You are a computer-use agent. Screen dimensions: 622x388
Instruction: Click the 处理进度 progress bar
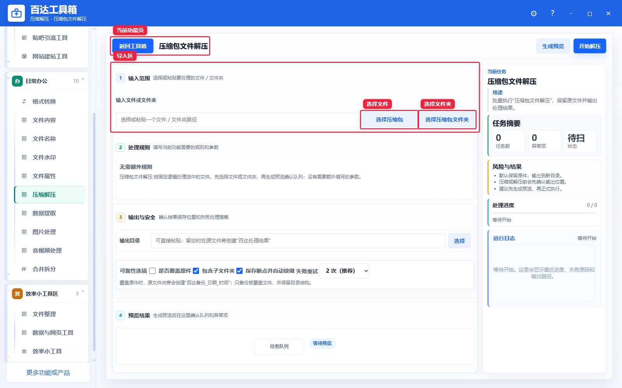click(x=545, y=213)
